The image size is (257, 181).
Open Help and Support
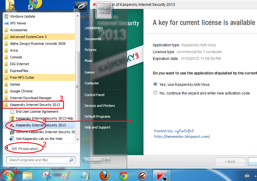[x=97, y=127]
